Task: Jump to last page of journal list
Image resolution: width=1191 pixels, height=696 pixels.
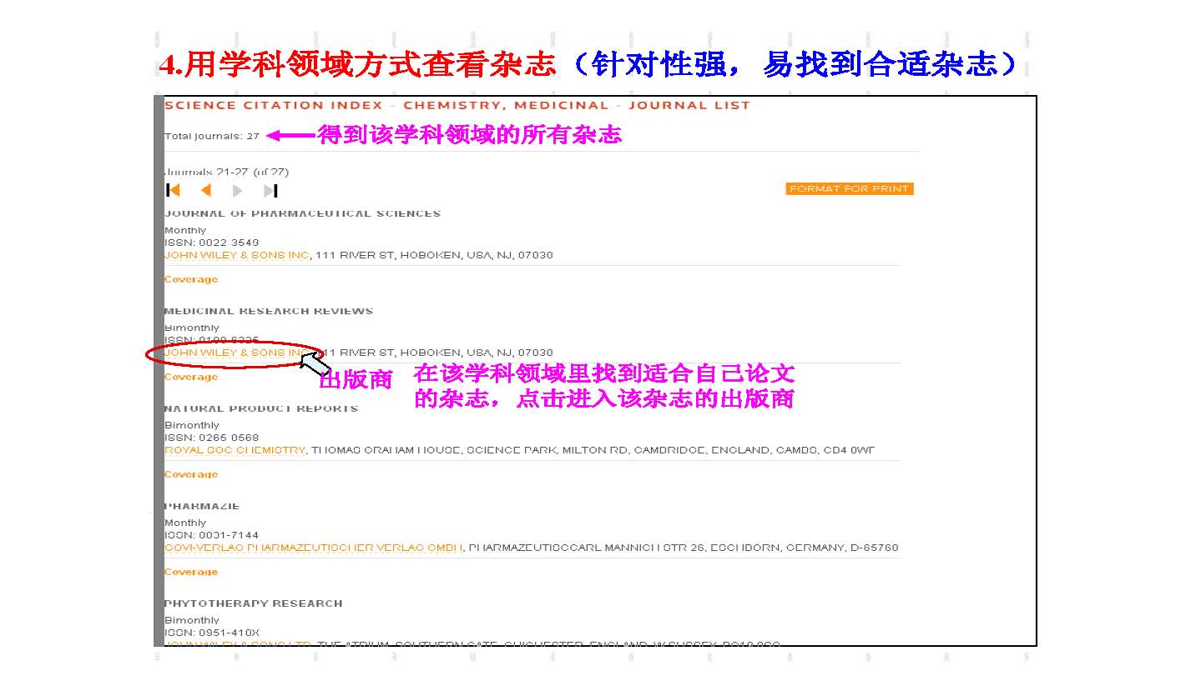Action: click(270, 191)
